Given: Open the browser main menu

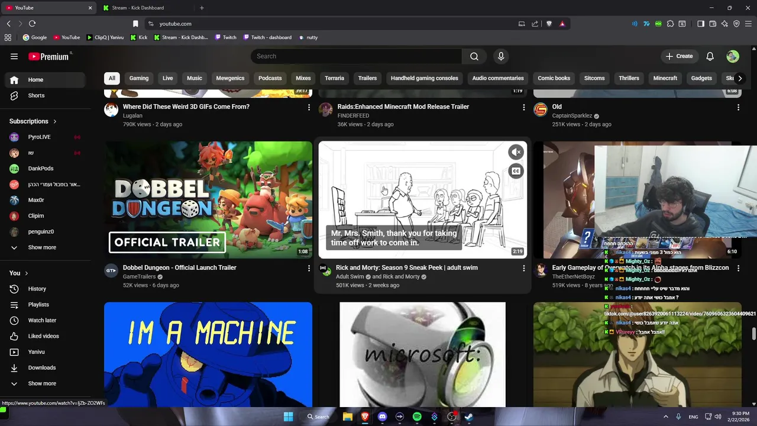Looking at the screenshot, I should coord(749,24).
